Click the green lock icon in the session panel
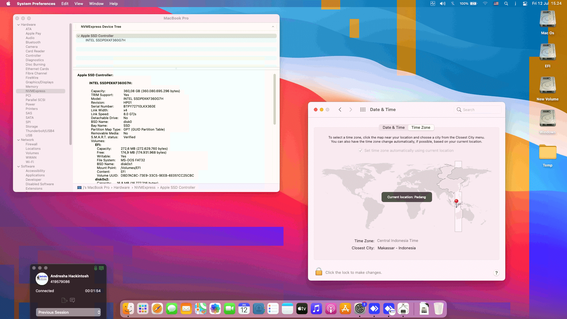This screenshot has width=567, height=319. point(96,268)
